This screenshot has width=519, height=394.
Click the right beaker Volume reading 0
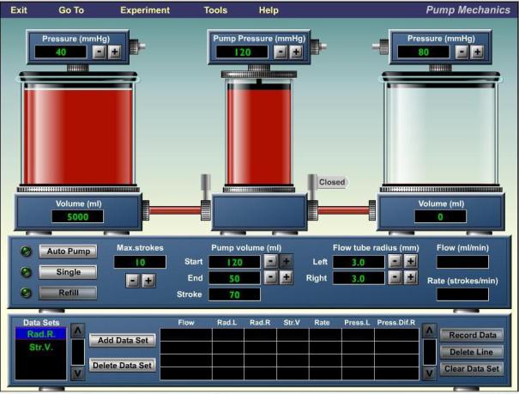[441, 217]
